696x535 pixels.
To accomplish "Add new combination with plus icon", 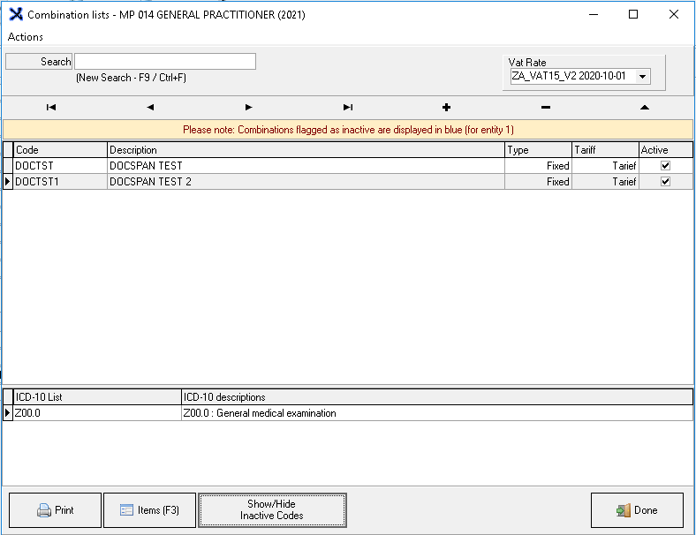I will tap(446, 108).
